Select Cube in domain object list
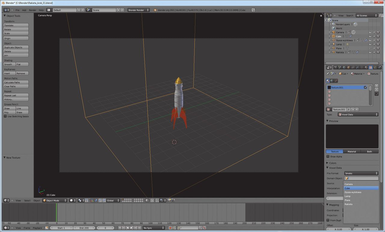385x232 pixels. coord(361,188)
